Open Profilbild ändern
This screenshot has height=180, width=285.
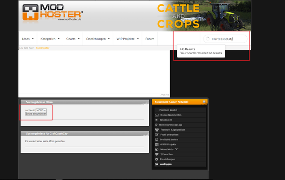(169, 140)
